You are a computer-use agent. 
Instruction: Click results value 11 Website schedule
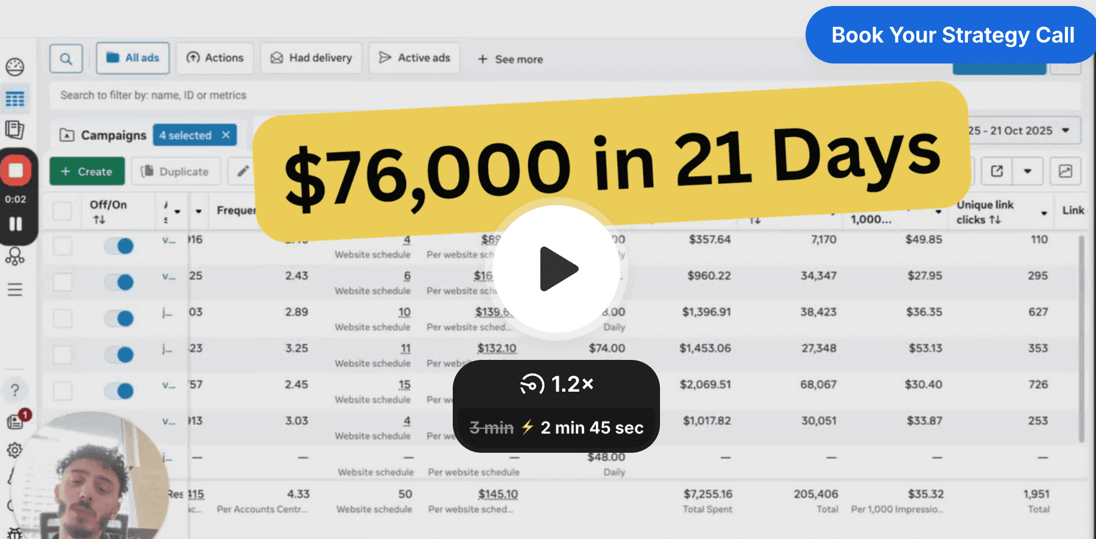pos(405,348)
